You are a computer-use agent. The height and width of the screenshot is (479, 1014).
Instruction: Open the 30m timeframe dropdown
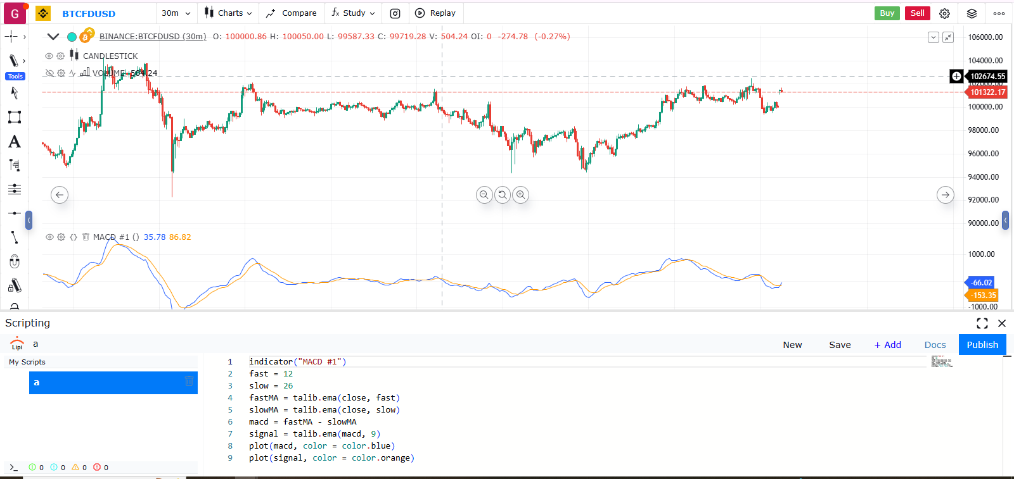tap(176, 13)
